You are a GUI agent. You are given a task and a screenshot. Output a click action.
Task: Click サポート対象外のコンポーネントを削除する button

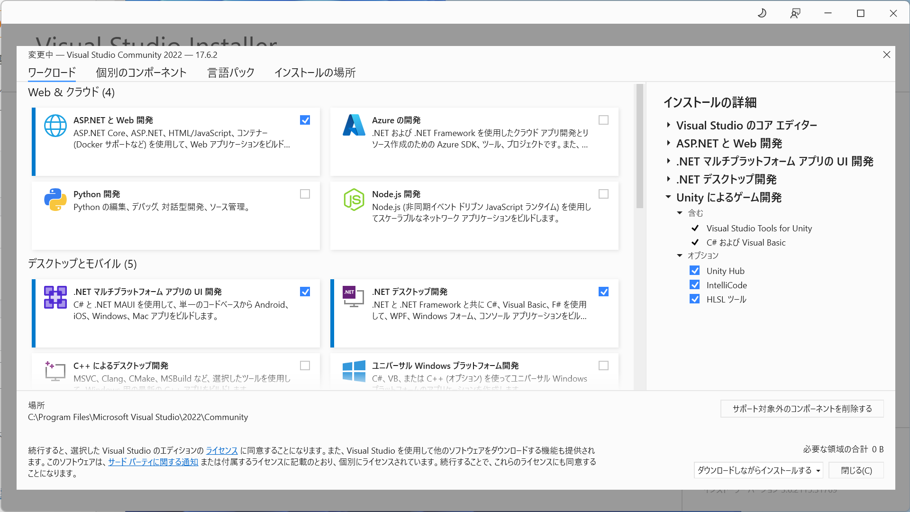(802, 409)
